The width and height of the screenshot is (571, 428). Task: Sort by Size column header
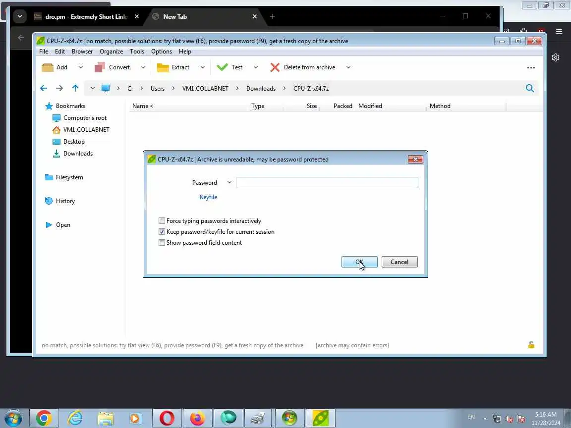(312, 106)
